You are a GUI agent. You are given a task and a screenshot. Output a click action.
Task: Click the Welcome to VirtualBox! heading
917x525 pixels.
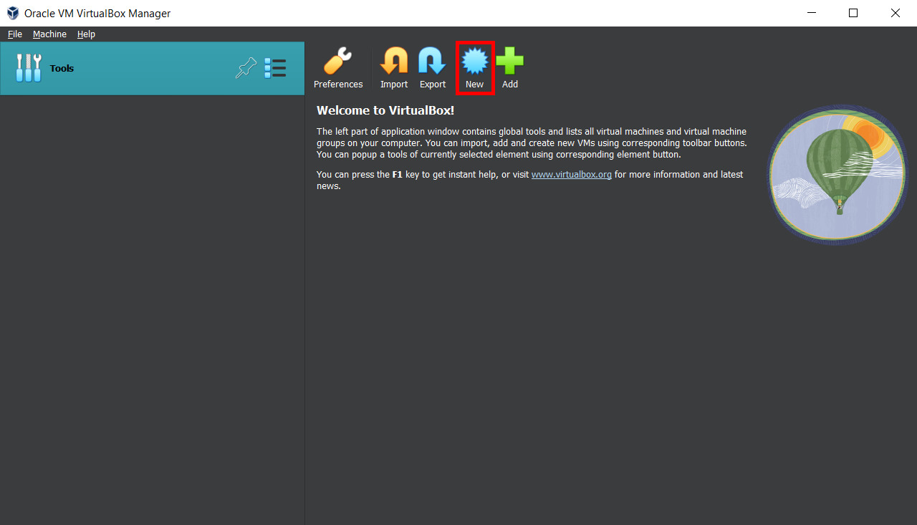(x=385, y=110)
